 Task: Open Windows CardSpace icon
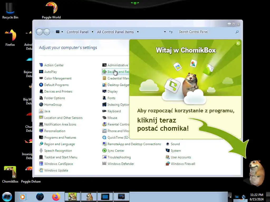tap(41, 164)
